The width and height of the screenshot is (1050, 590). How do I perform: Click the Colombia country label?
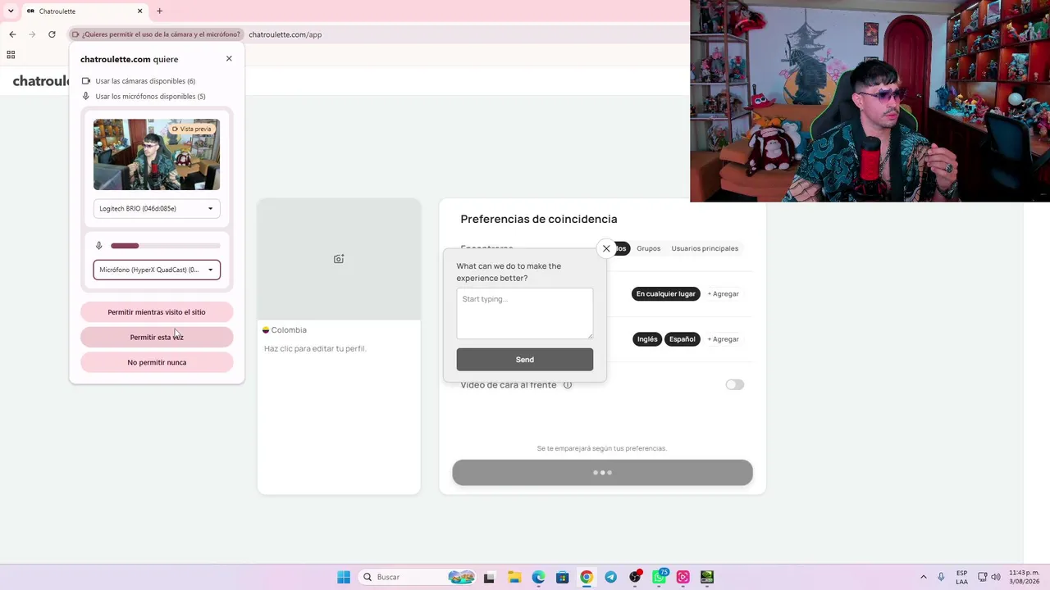click(284, 330)
